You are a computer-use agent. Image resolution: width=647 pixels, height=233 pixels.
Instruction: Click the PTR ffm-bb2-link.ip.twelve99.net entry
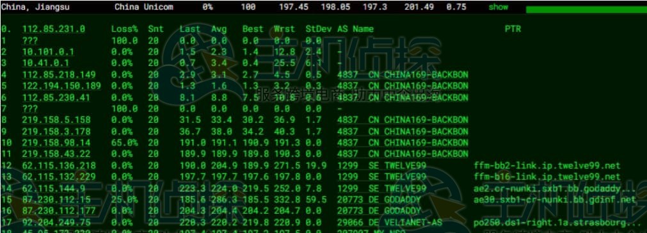coord(547,166)
